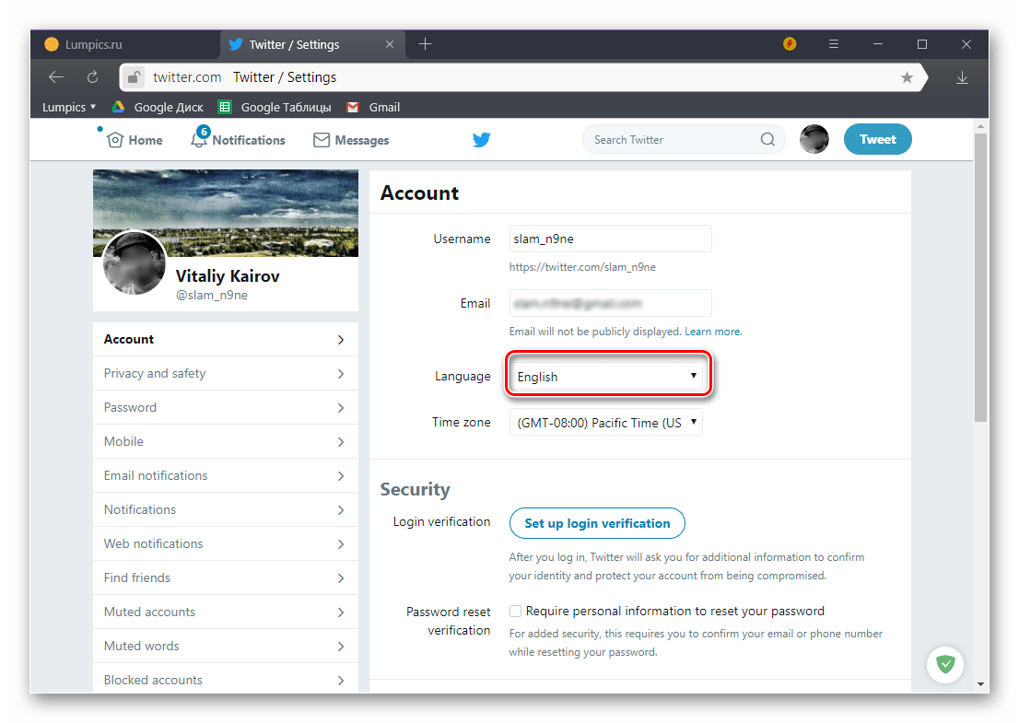This screenshot has height=723, width=1019.
Task: Open the Language dropdown
Action: pos(607,377)
